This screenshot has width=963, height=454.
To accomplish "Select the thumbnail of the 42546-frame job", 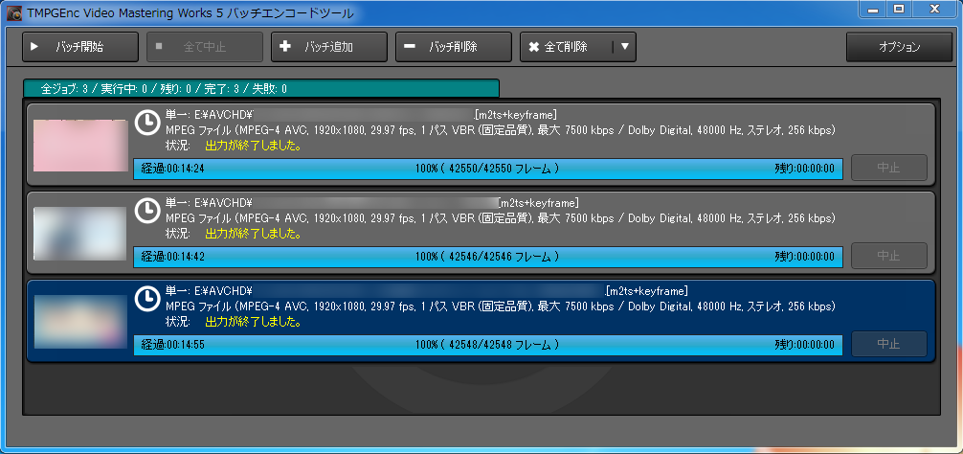I will tap(80, 234).
